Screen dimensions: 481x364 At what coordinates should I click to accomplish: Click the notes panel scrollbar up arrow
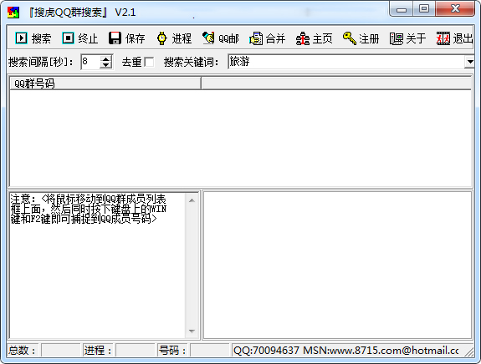click(x=192, y=200)
